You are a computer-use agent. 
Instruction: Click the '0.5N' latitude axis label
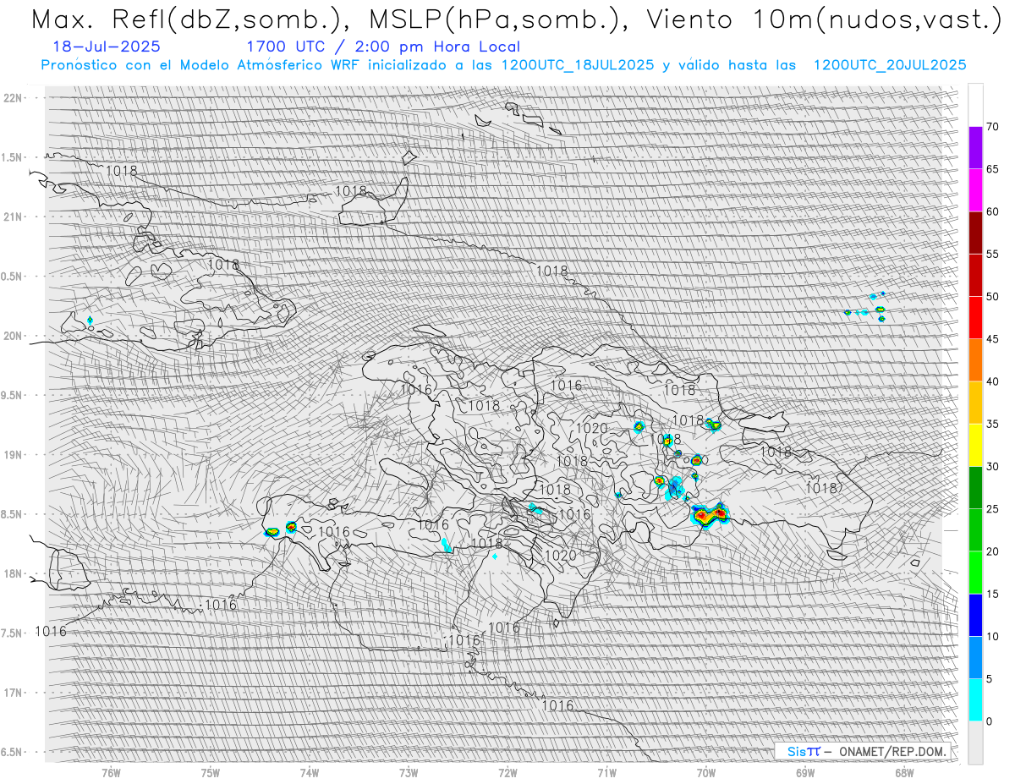11,277
